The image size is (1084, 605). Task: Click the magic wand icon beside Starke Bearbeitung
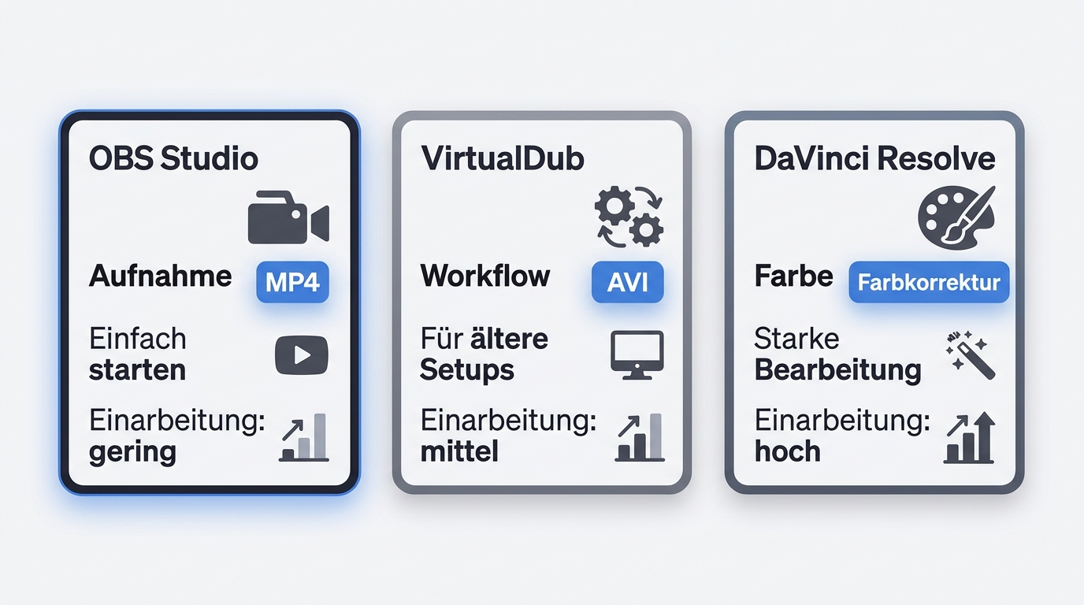(970, 356)
